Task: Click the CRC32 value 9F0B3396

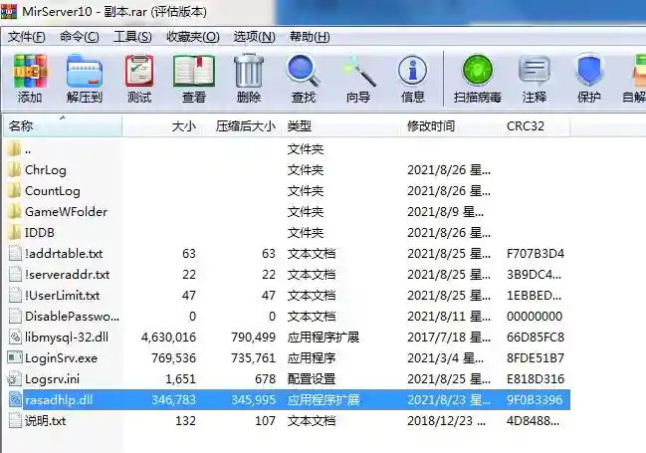Action: pyautogui.click(x=535, y=400)
